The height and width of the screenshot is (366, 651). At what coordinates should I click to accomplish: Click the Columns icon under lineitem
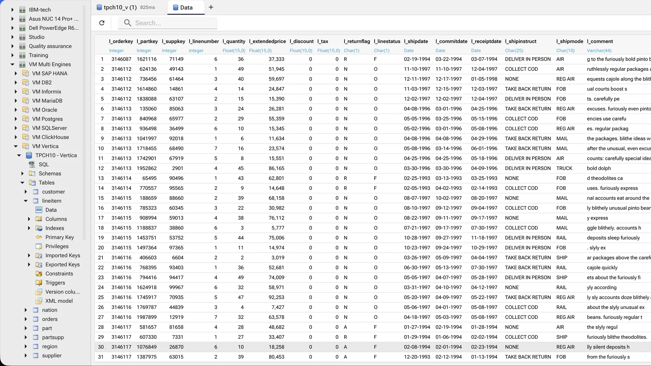click(x=39, y=219)
